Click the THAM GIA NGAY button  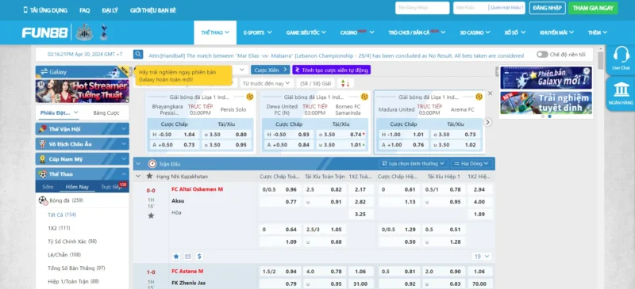[x=593, y=8]
